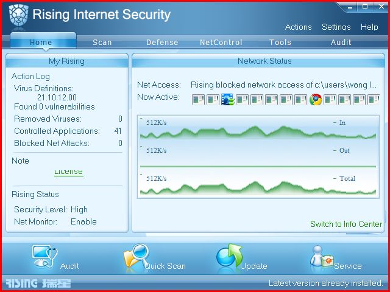Click the RISING brand logo at bottom
390x292 pixels.
click(x=38, y=283)
